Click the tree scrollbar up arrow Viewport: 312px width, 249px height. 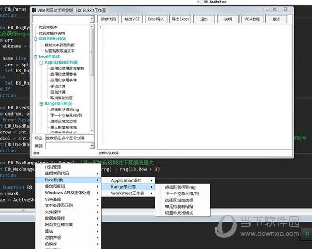[x=92, y=26]
